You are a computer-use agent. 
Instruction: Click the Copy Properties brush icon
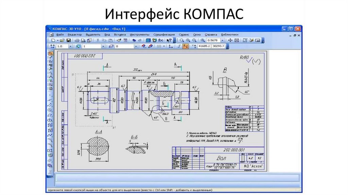(119, 40)
